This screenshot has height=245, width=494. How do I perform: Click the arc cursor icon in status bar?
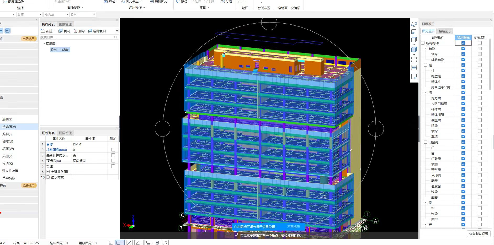click(x=165, y=243)
